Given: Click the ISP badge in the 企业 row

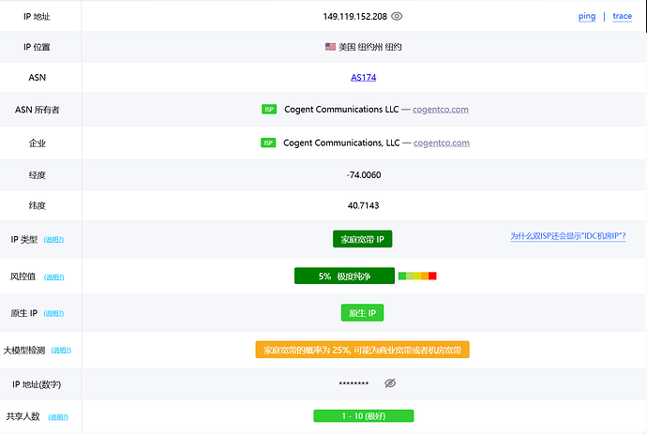Looking at the screenshot, I should (x=268, y=142).
